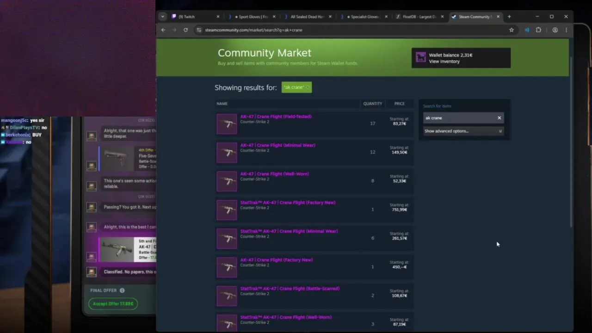The height and width of the screenshot is (333, 592).
Task: Click the 450,--€ starting price
Action: (x=400, y=267)
